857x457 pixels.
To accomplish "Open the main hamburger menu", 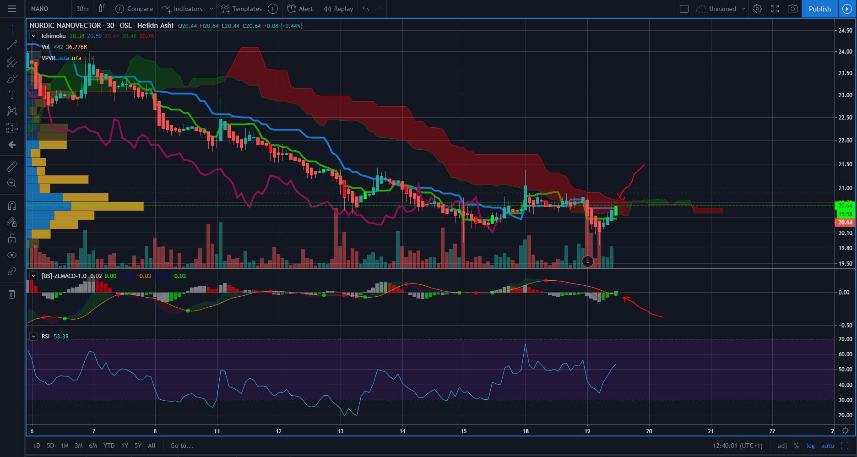I will [12, 9].
